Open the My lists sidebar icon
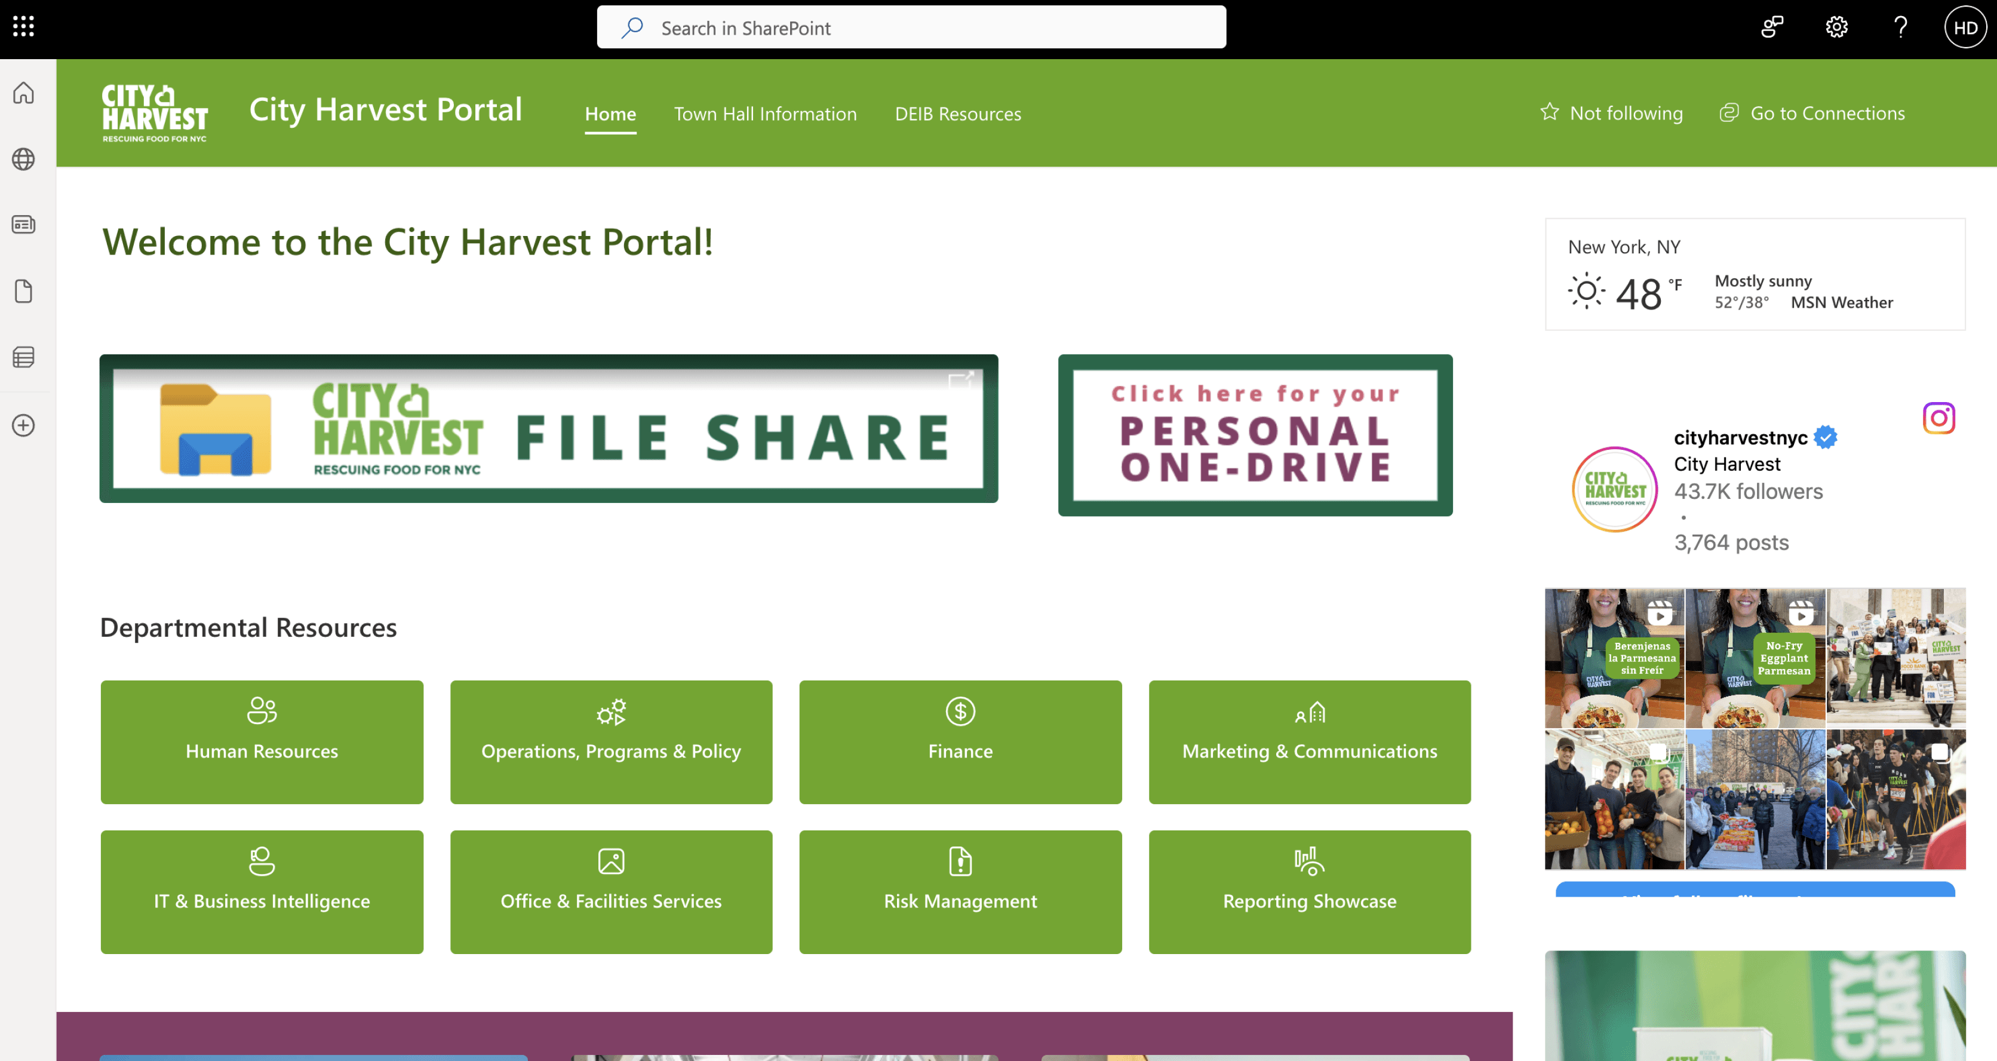 (x=23, y=357)
